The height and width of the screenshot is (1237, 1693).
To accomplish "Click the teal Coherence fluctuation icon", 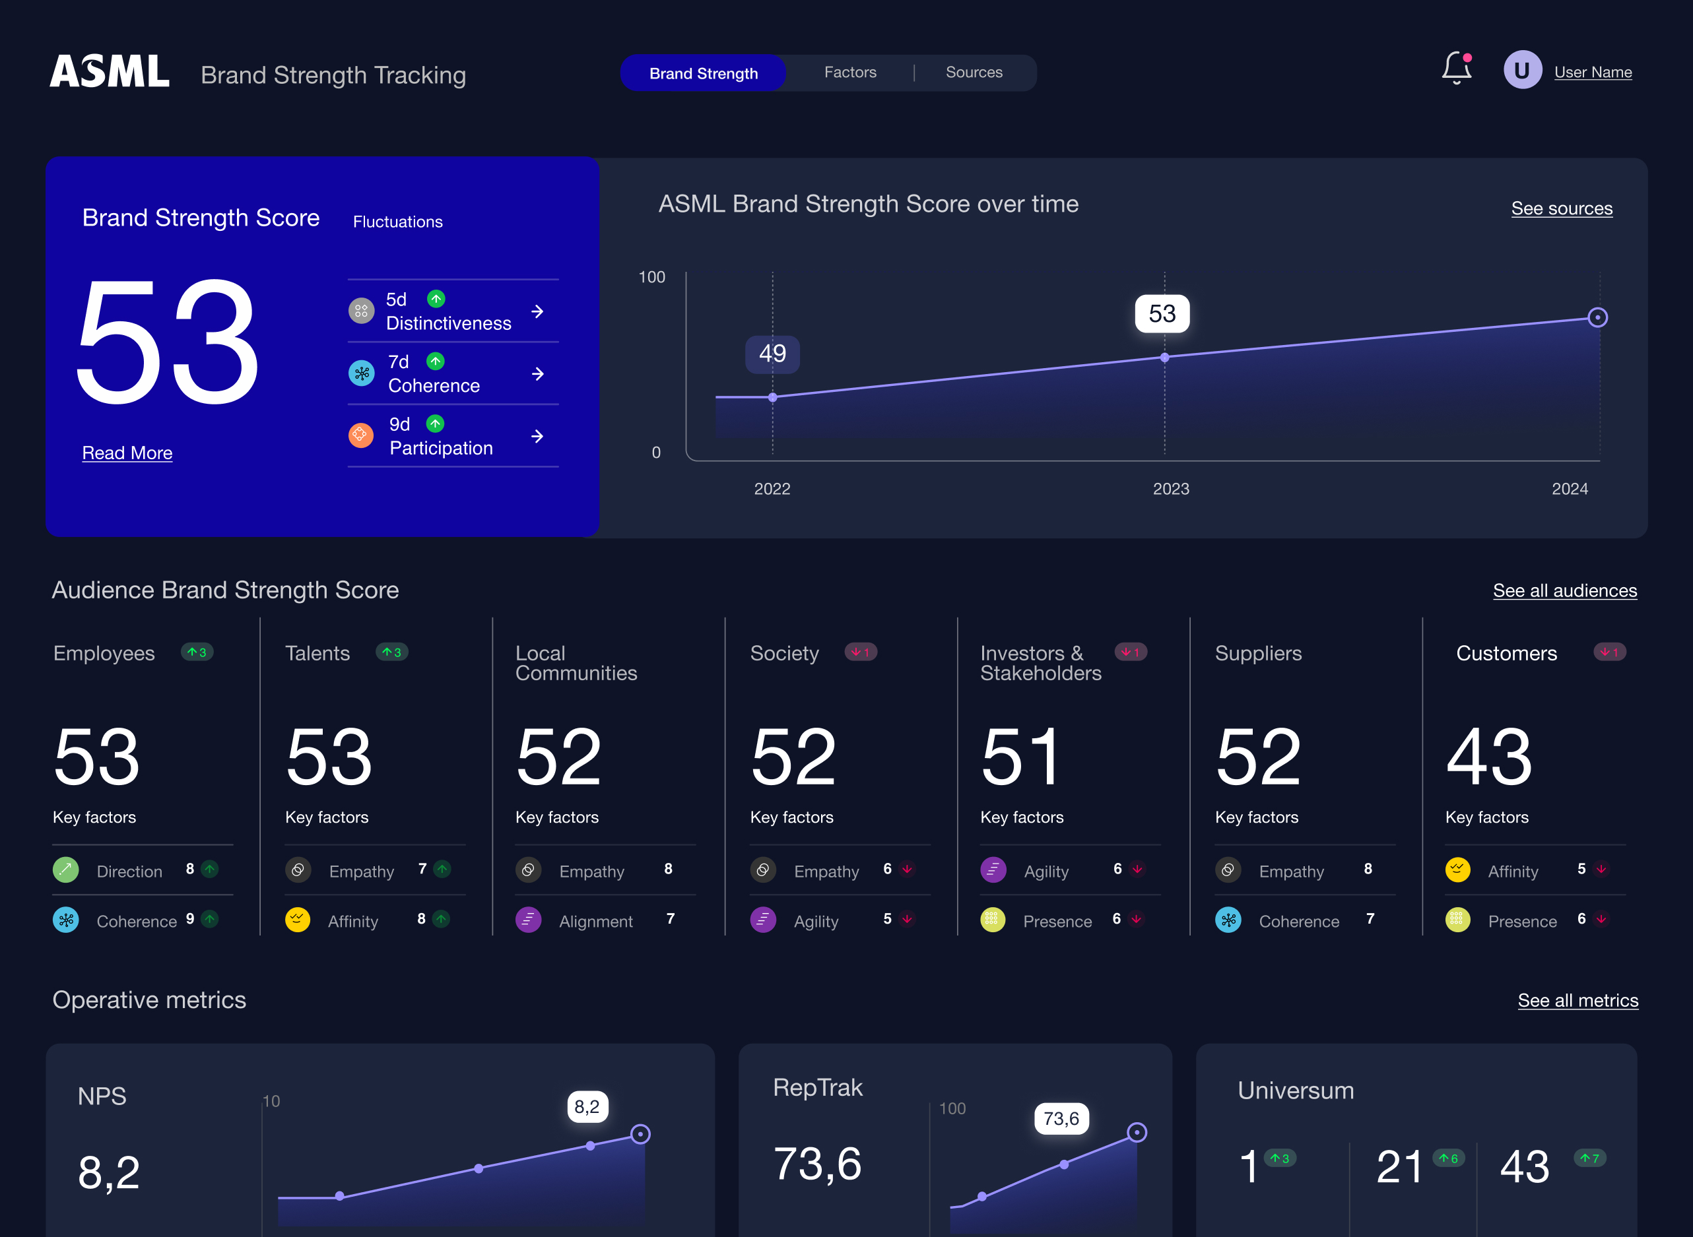I will coord(361,373).
